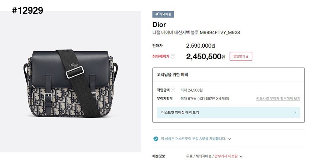Click the product title 디올 베이비 메신저백
Screen dimensions: 320x159
tap(196, 32)
